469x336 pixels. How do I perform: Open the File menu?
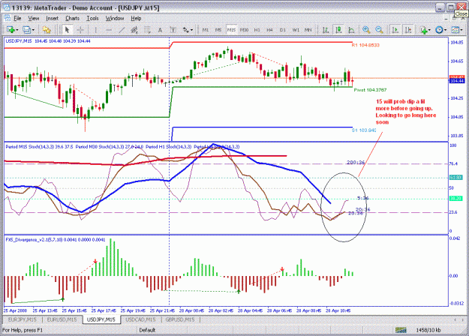tap(18, 18)
